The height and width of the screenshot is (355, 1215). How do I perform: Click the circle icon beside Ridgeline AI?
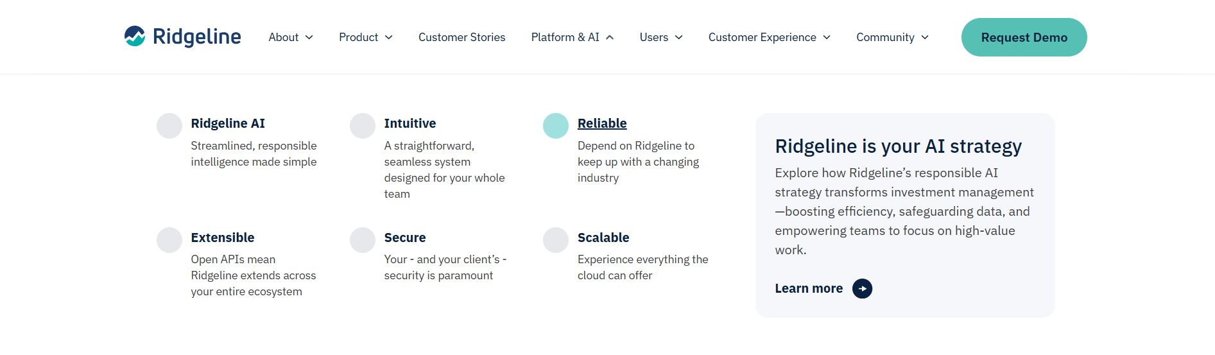pyautogui.click(x=169, y=126)
